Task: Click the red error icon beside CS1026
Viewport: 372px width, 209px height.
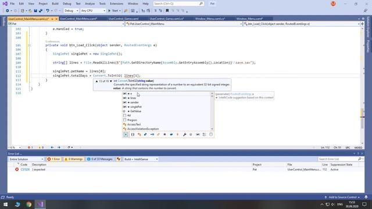Action: tap(17, 169)
